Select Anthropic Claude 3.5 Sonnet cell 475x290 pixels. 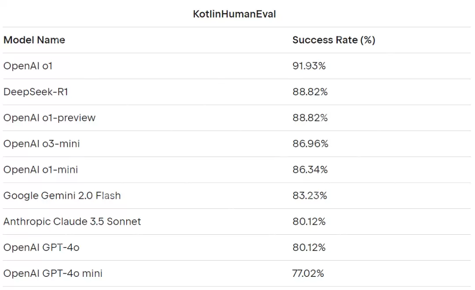click(x=72, y=221)
